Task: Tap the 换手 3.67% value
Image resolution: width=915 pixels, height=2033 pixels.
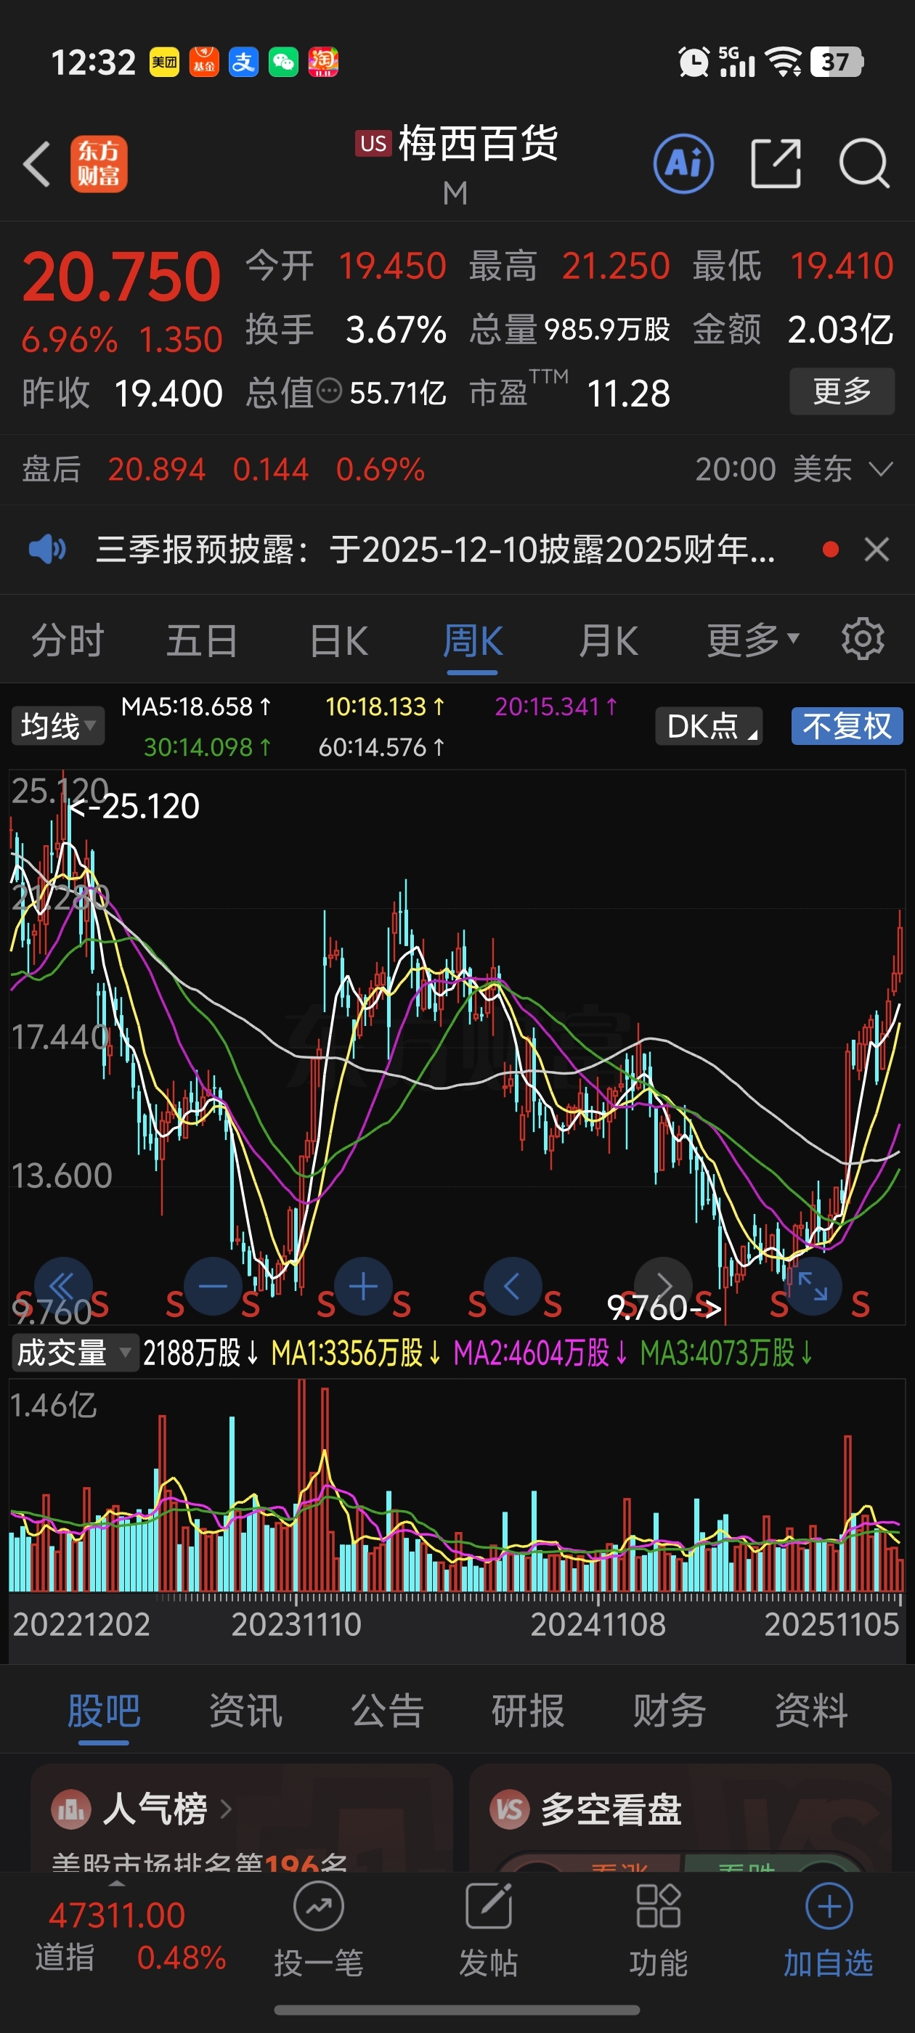Action: pos(396,329)
